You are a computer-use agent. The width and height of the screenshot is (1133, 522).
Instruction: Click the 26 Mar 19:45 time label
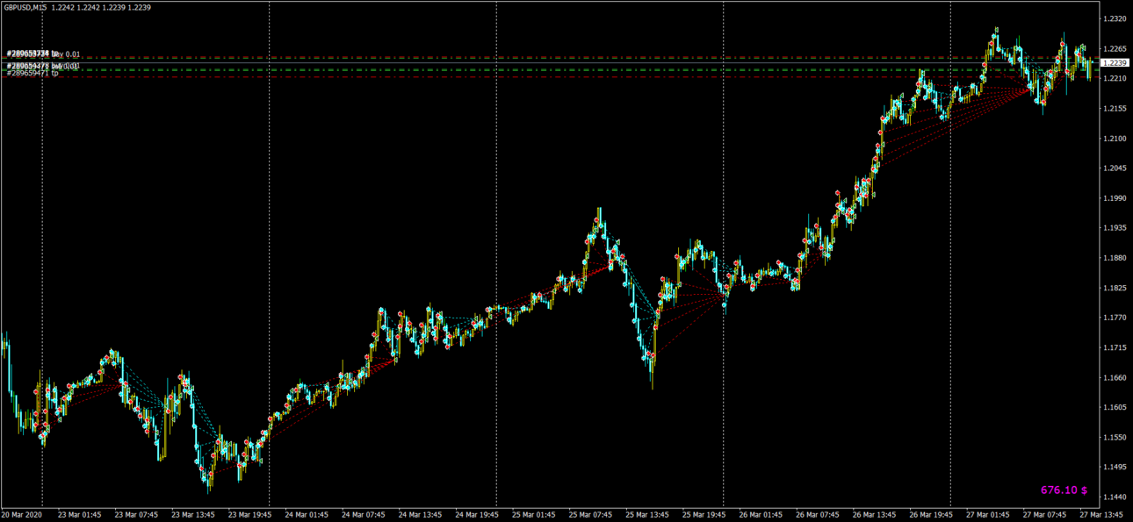click(932, 515)
